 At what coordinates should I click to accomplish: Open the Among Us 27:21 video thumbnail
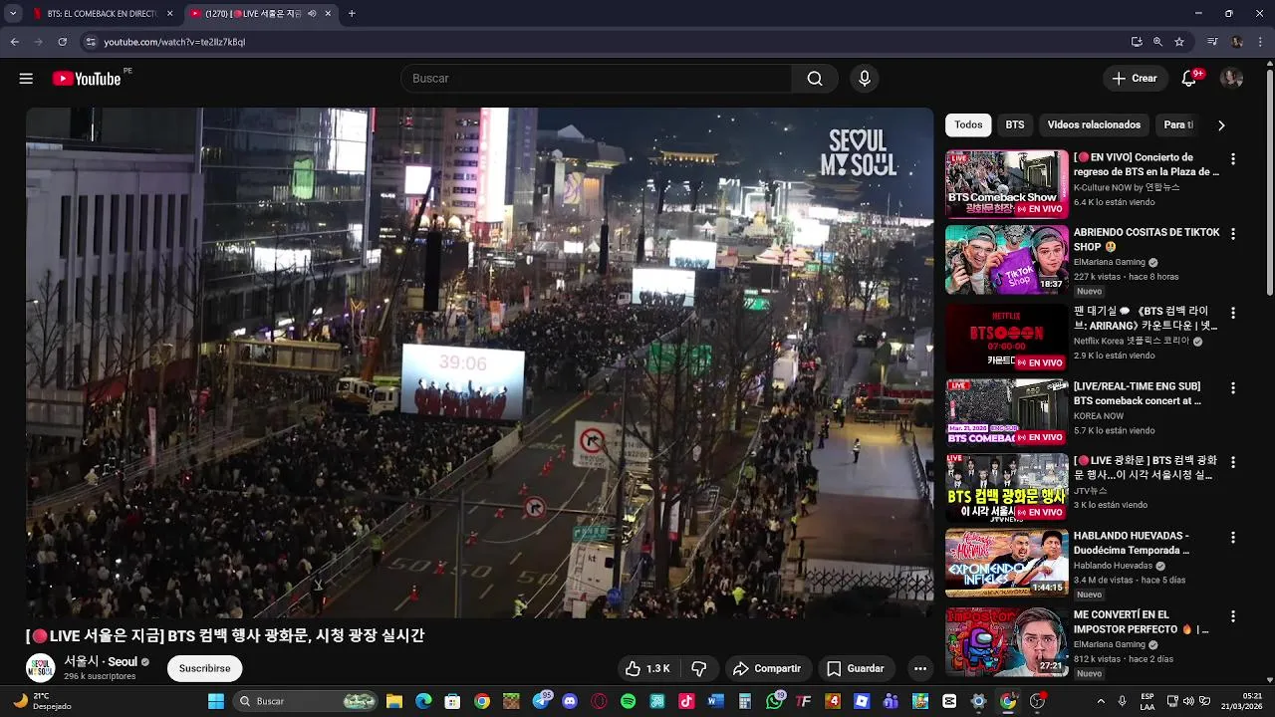click(1006, 641)
